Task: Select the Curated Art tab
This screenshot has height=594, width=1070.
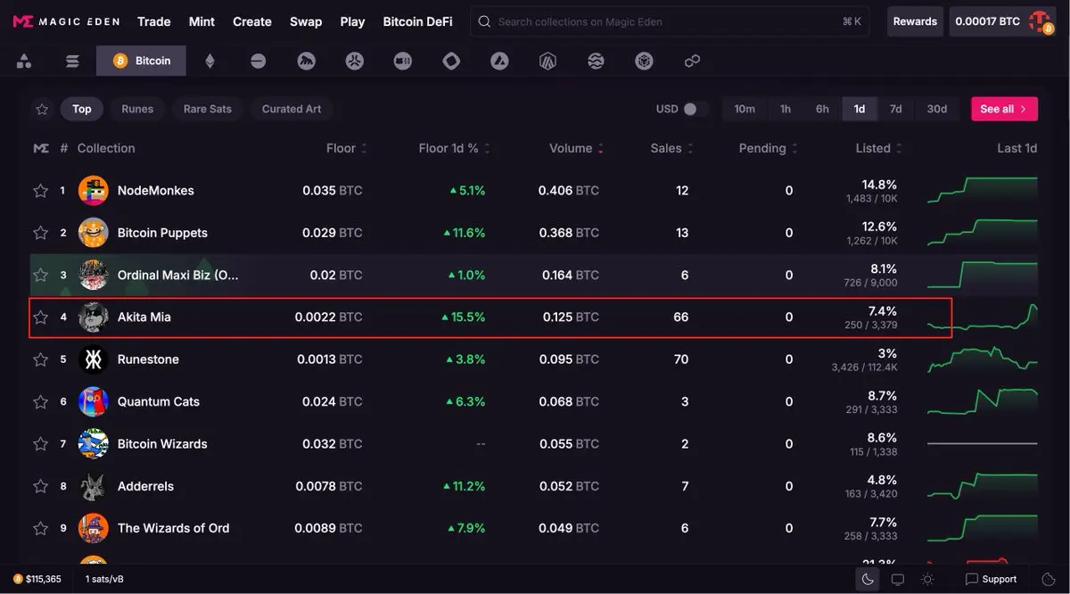Action: [292, 109]
